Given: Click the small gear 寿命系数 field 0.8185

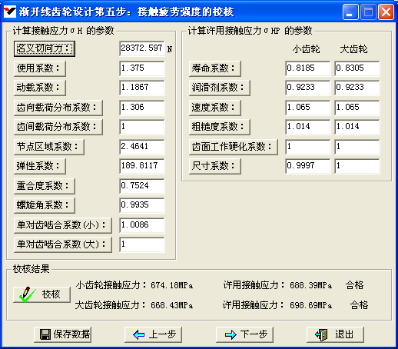Looking at the screenshot, I should (307, 68).
